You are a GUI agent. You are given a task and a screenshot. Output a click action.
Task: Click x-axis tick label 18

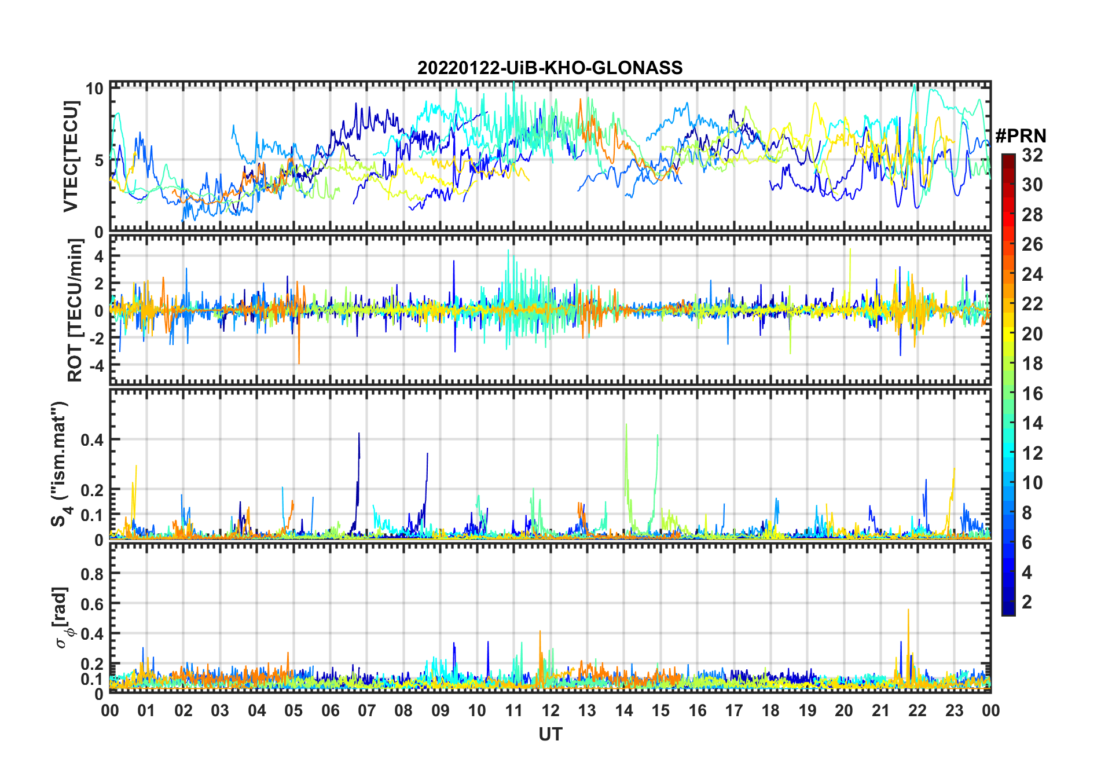pos(770,710)
